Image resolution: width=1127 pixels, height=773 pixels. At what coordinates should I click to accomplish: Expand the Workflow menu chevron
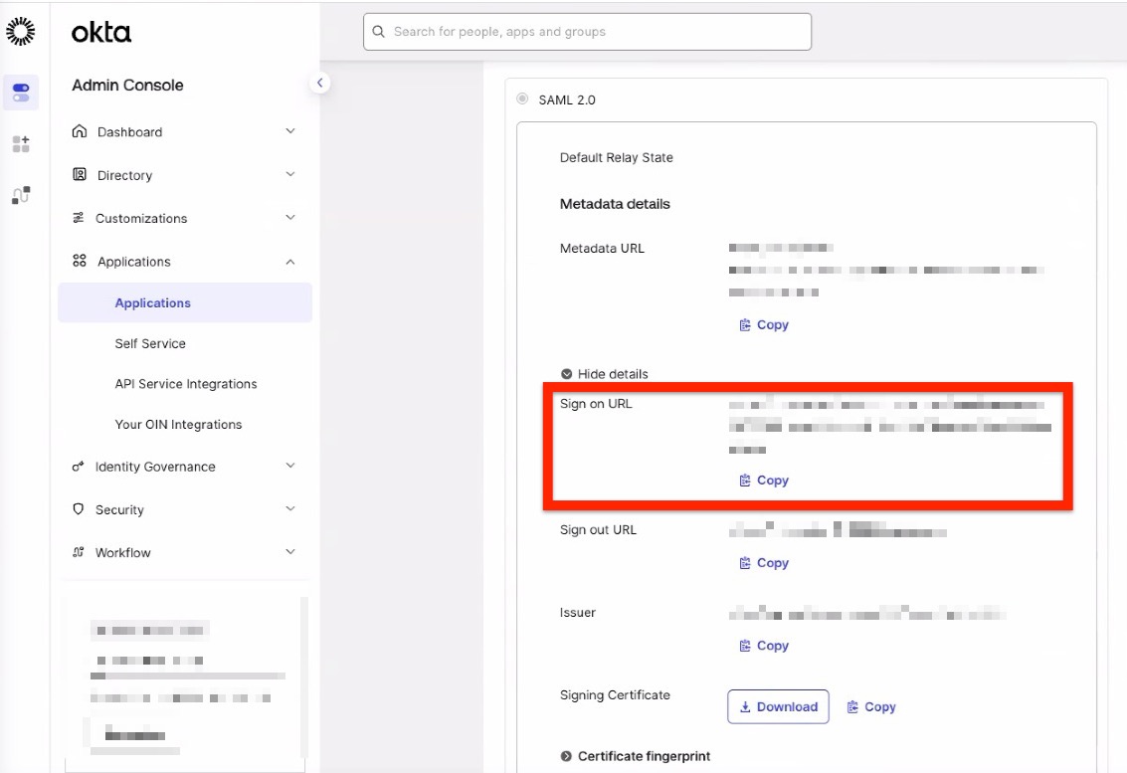[x=290, y=551]
